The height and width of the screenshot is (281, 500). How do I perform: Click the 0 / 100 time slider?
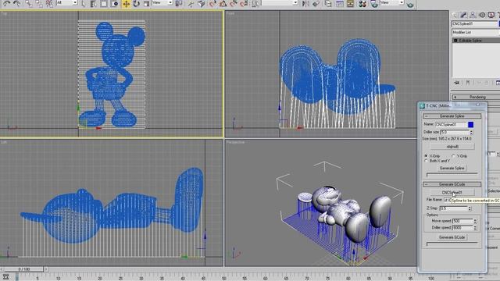(x=24, y=269)
